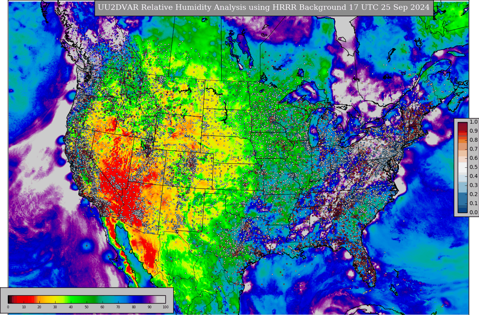Click the "30" tick on the humidity scale
The width and height of the screenshot is (479, 315).
[x=55, y=307]
